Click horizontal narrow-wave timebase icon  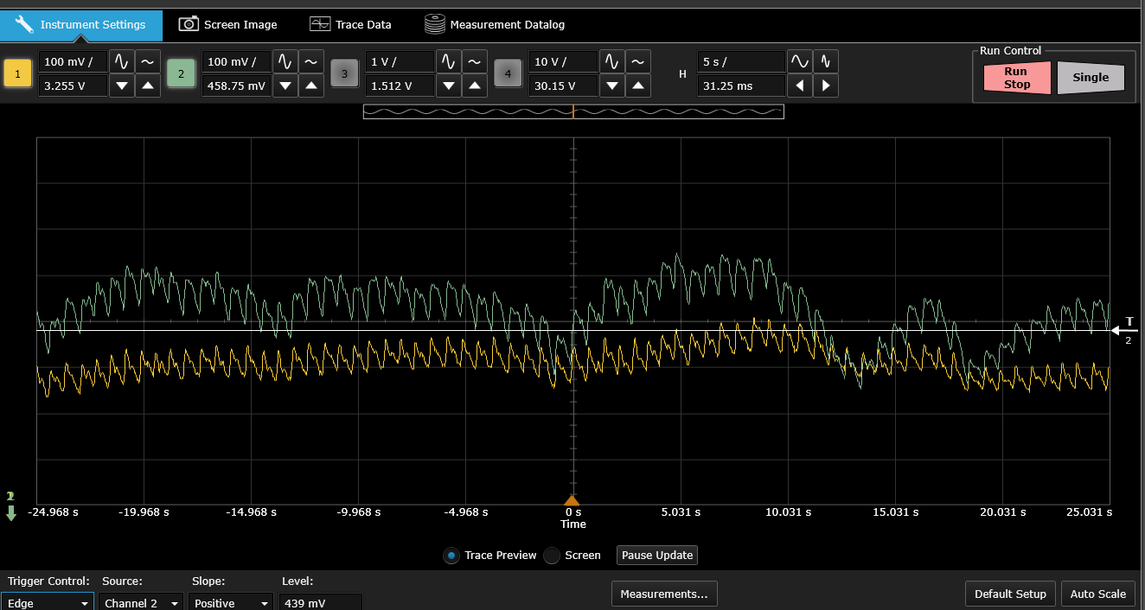pyautogui.click(x=826, y=61)
